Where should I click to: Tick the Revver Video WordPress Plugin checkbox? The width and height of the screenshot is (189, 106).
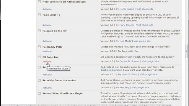pyautogui.click(x=39, y=93)
